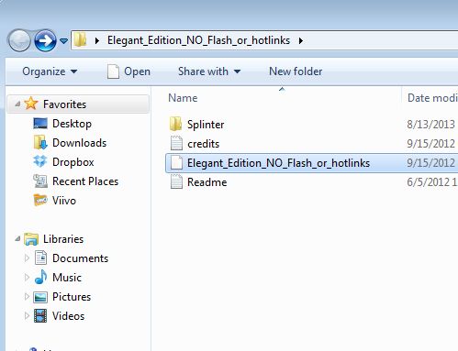
Task: Select Elegant_Edition_NO_Flash_or_hotlinks file name in list
Action: click(x=278, y=163)
